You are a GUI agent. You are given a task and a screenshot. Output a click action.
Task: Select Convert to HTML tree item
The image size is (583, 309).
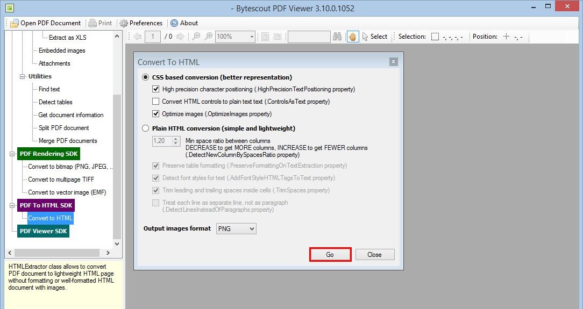50,218
